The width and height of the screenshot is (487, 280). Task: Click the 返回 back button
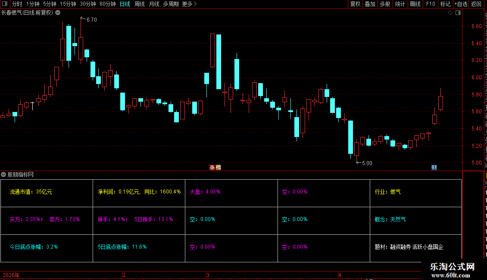point(476,4)
